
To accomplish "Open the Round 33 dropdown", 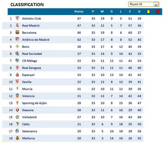I will point(156,4).
